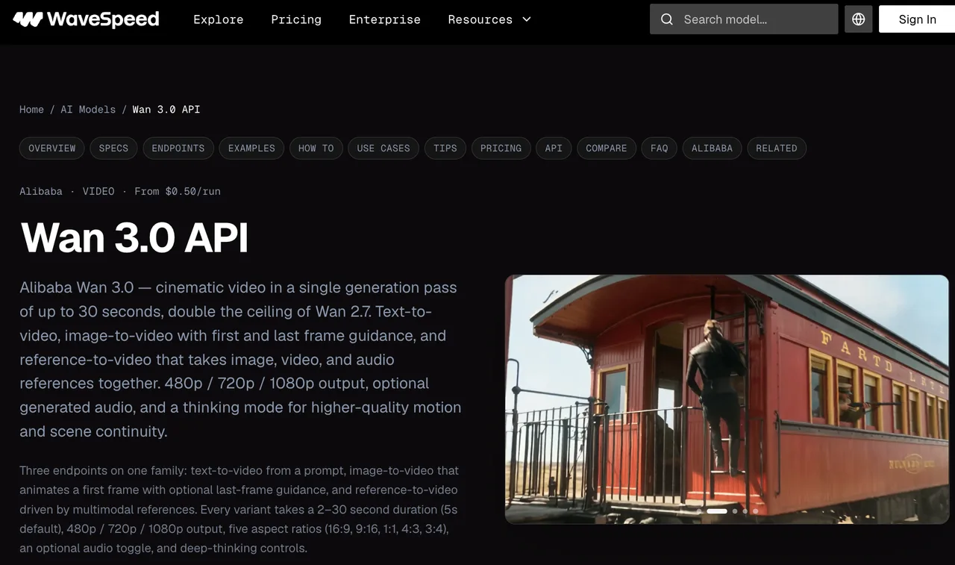Select the last carousel dot
This screenshot has width=955, height=565.
(755, 511)
